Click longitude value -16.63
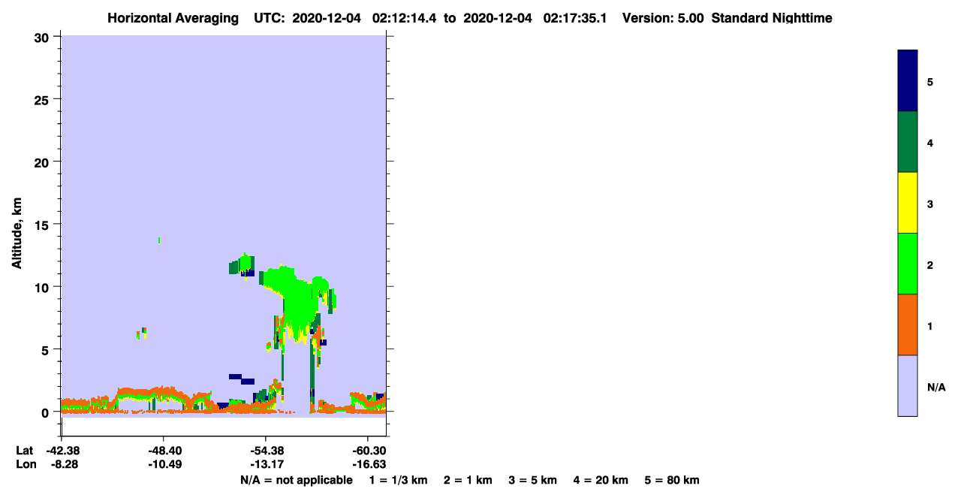Image resolution: width=976 pixels, height=501 pixels. pos(368,465)
